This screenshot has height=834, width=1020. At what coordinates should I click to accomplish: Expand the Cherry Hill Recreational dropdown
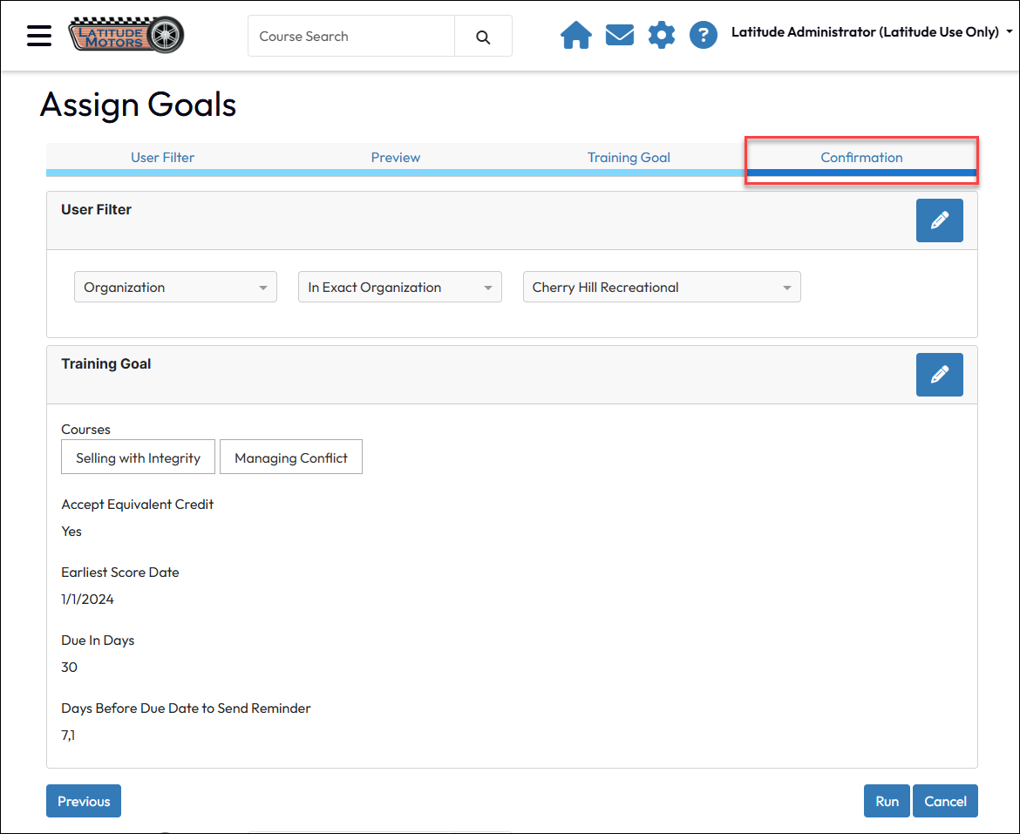click(661, 288)
